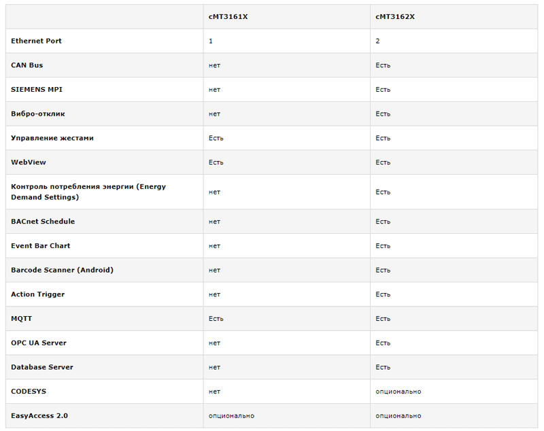Click the WebView row label

click(x=28, y=162)
